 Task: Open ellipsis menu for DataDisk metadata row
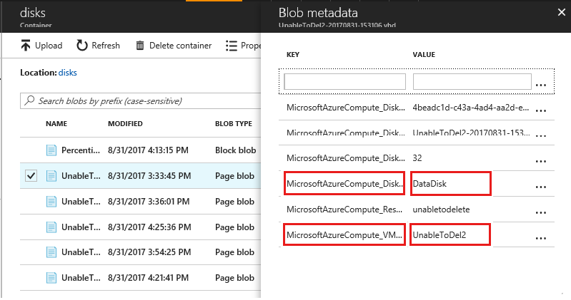pos(541,185)
